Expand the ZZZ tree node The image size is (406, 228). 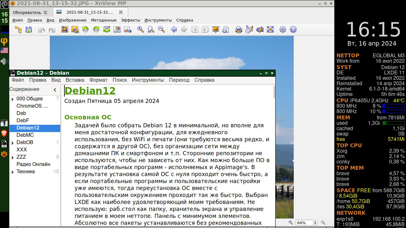(13, 157)
